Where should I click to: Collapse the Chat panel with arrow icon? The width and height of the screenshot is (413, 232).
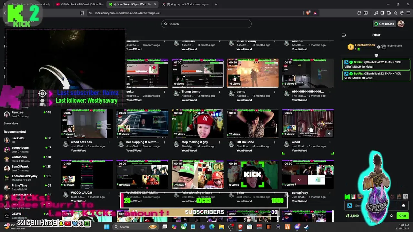click(x=344, y=35)
